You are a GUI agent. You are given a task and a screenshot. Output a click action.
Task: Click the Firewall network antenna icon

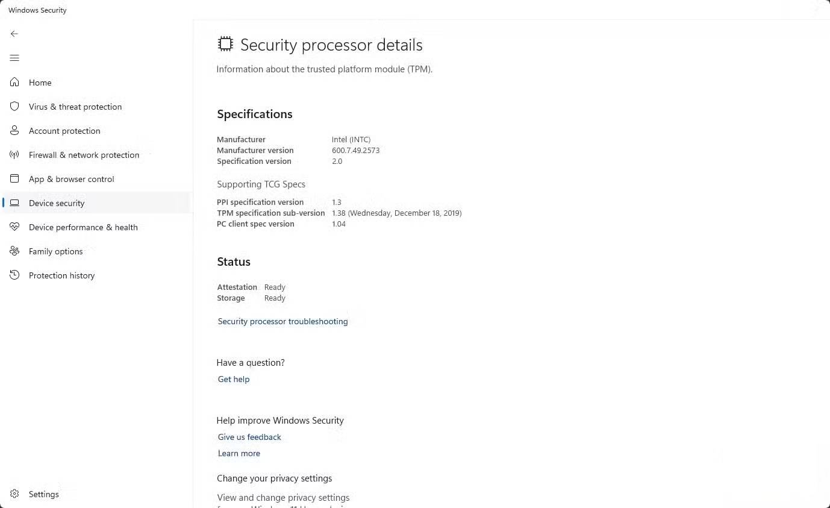pyautogui.click(x=14, y=155)
